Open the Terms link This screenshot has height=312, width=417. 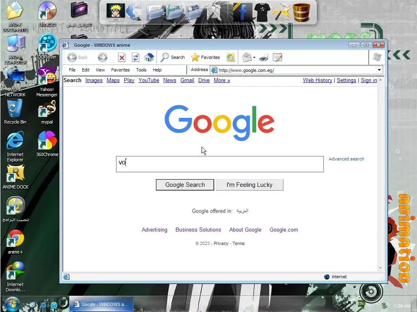239,243
